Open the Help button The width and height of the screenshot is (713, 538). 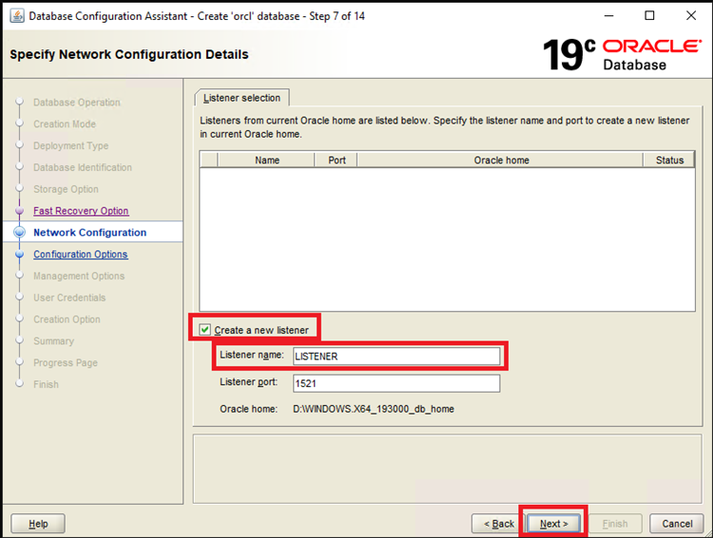38,524
